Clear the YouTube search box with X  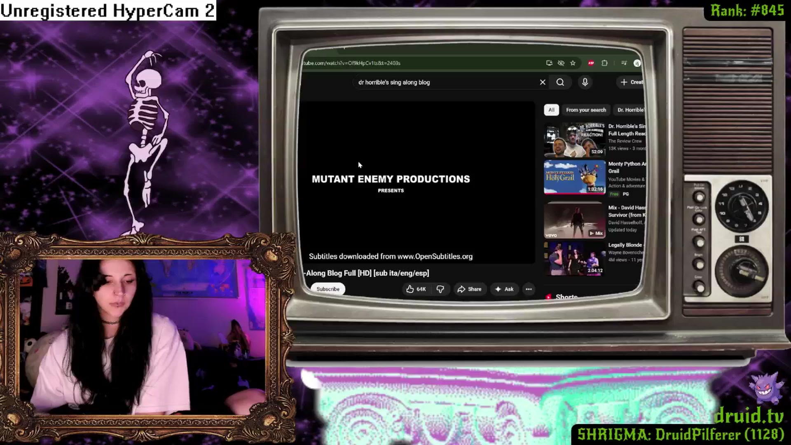[543, 82]
